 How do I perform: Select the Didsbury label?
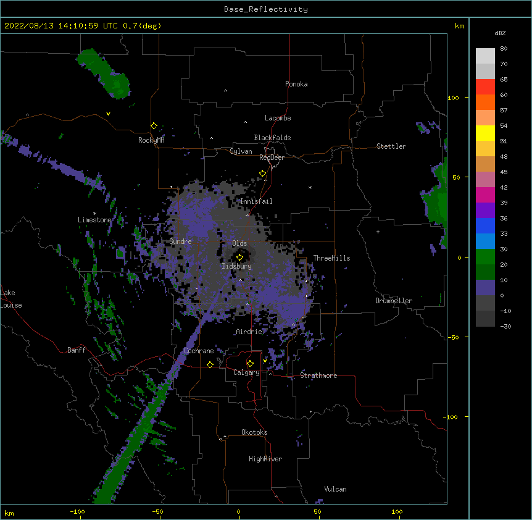pyautogui.click(x=237, y=266)
